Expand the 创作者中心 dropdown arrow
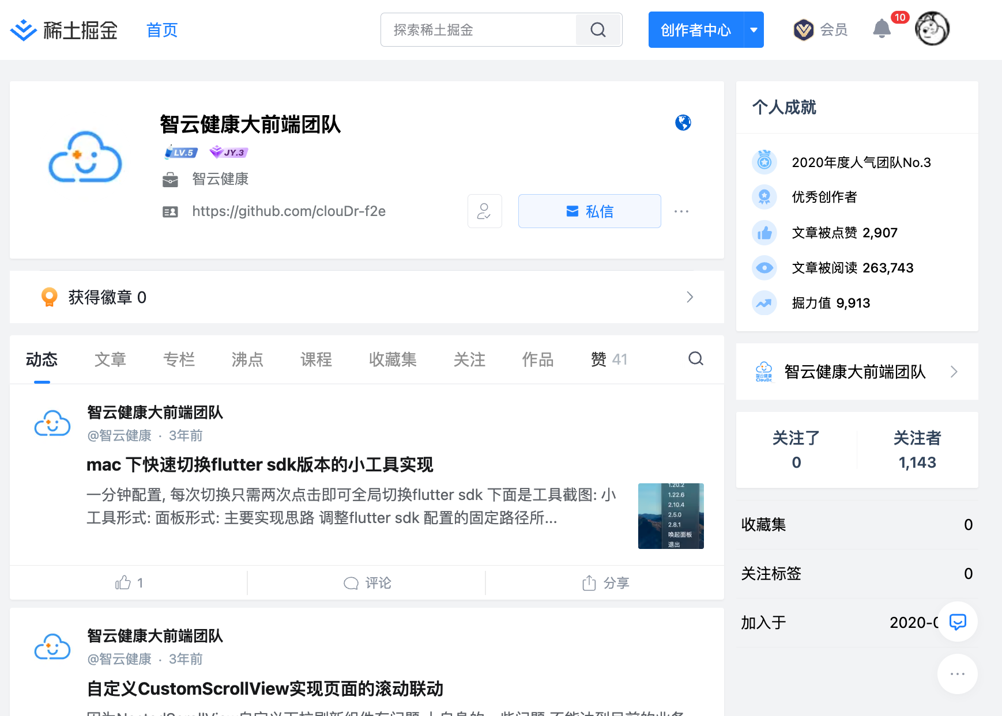 754,29
